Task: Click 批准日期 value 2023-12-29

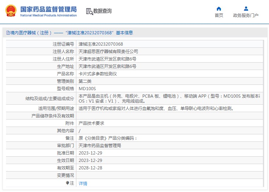Action: point(90,153)
